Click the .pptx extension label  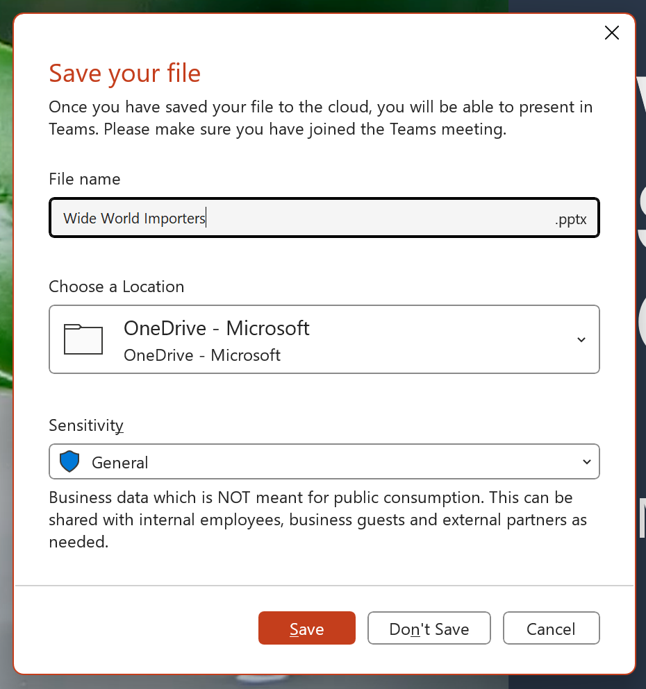pos(570,219)
